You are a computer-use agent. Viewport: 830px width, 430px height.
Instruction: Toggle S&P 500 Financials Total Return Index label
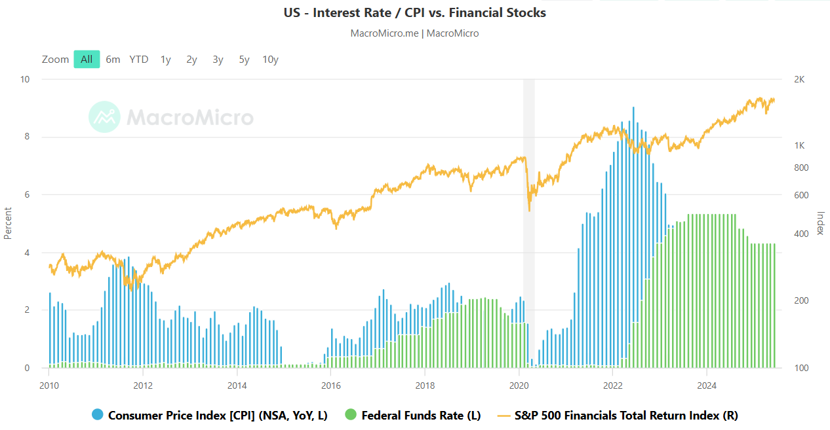627,415
